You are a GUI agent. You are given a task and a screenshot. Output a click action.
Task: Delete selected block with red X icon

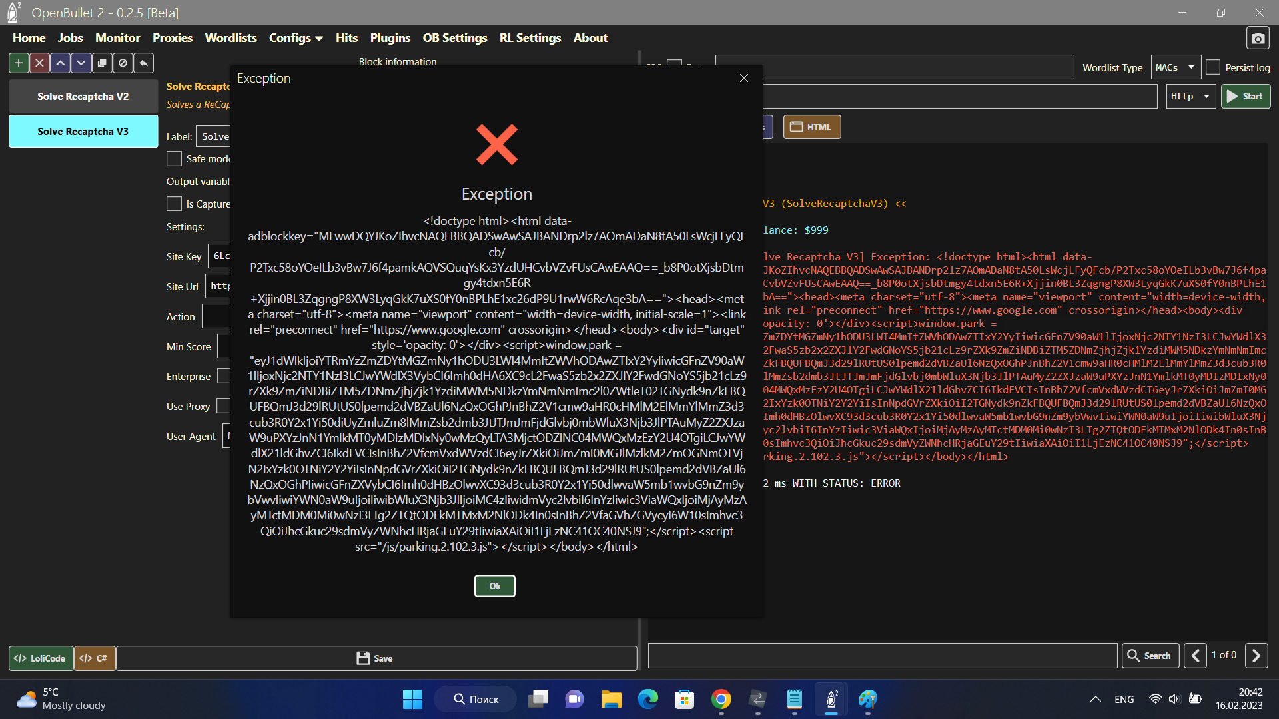point(39,63)
